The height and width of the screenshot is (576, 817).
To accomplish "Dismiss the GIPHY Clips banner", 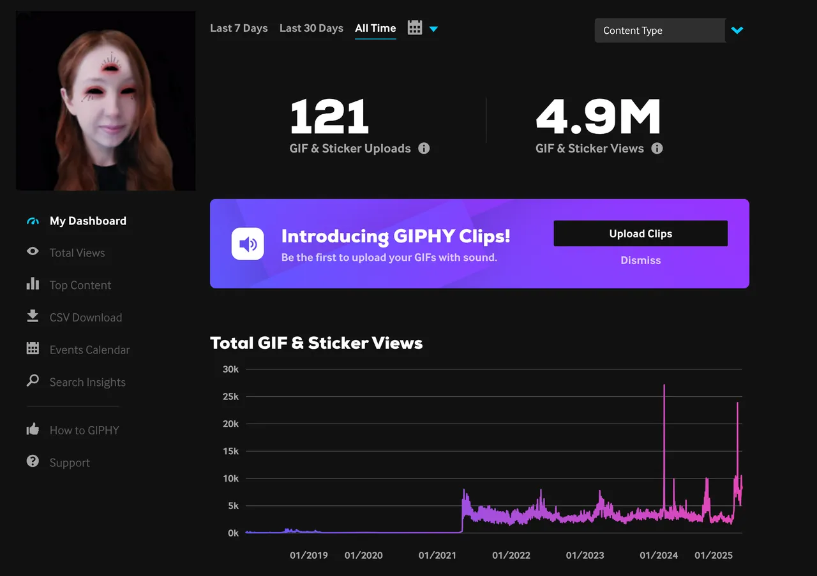I will point(640,260).
